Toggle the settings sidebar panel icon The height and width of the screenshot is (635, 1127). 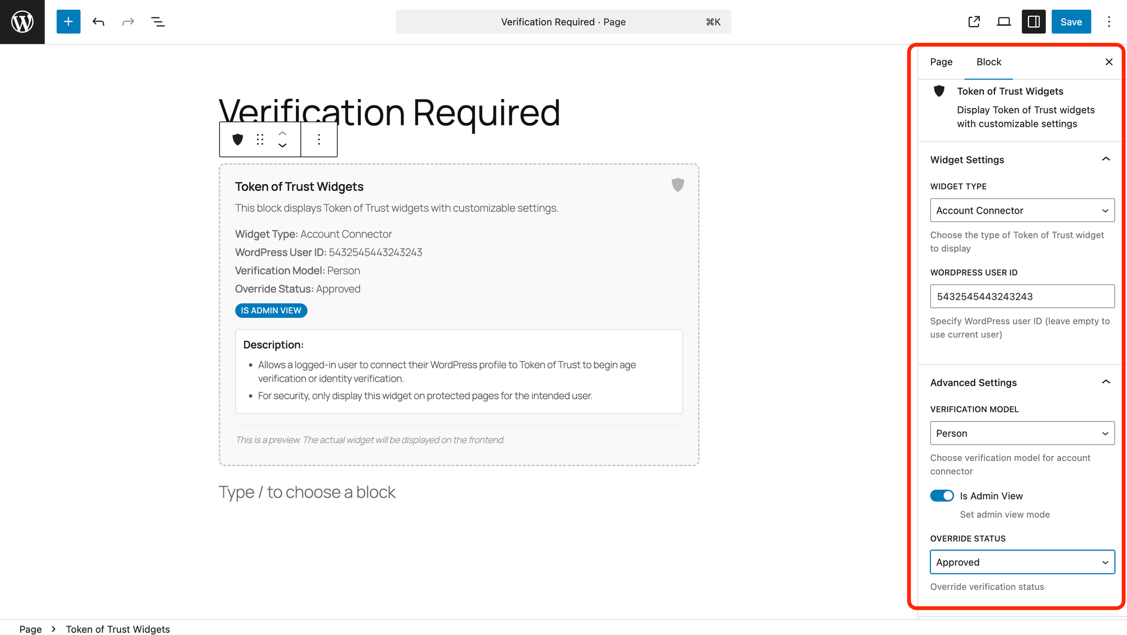click(x=1033, y=22)
